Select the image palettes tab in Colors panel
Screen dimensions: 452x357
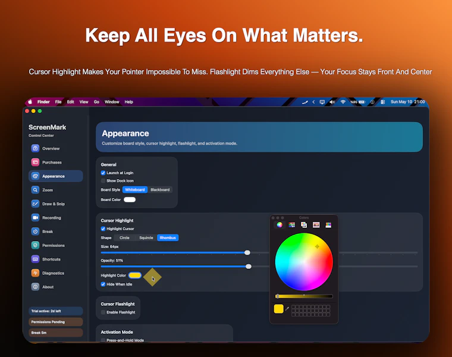pyautogui.click(x=316, y=225)
